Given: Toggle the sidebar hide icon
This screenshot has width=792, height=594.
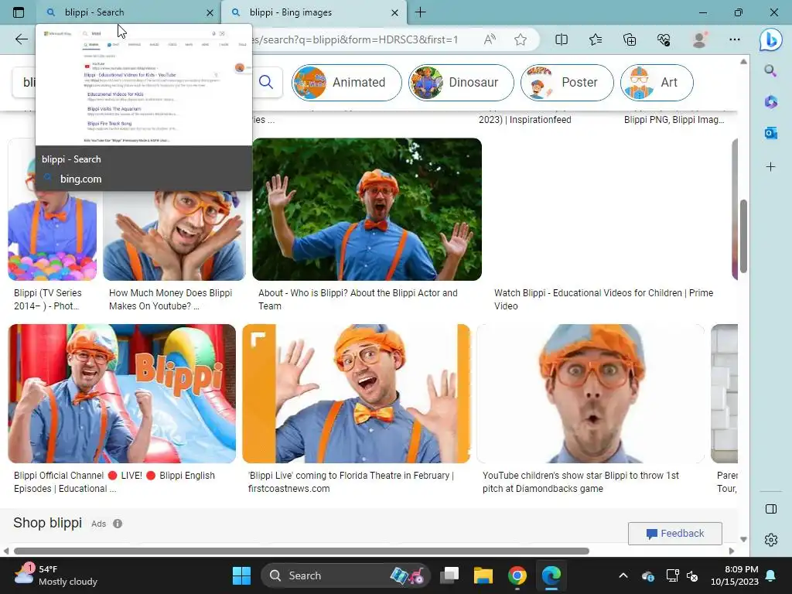Looking at the screenshot, I should (771, 509).
